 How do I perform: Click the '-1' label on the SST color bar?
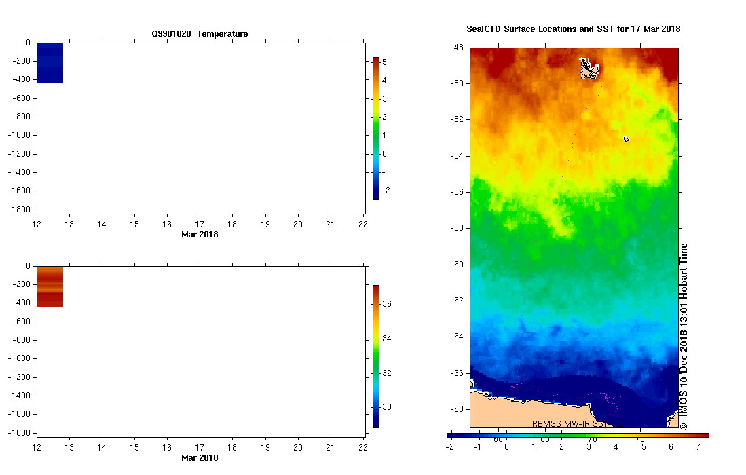click(x=477, y=447)
